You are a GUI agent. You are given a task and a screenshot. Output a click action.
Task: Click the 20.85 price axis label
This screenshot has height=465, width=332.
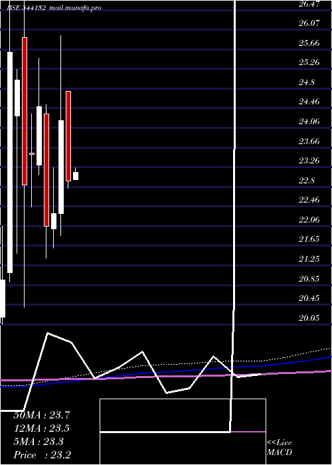pos(309,278)
